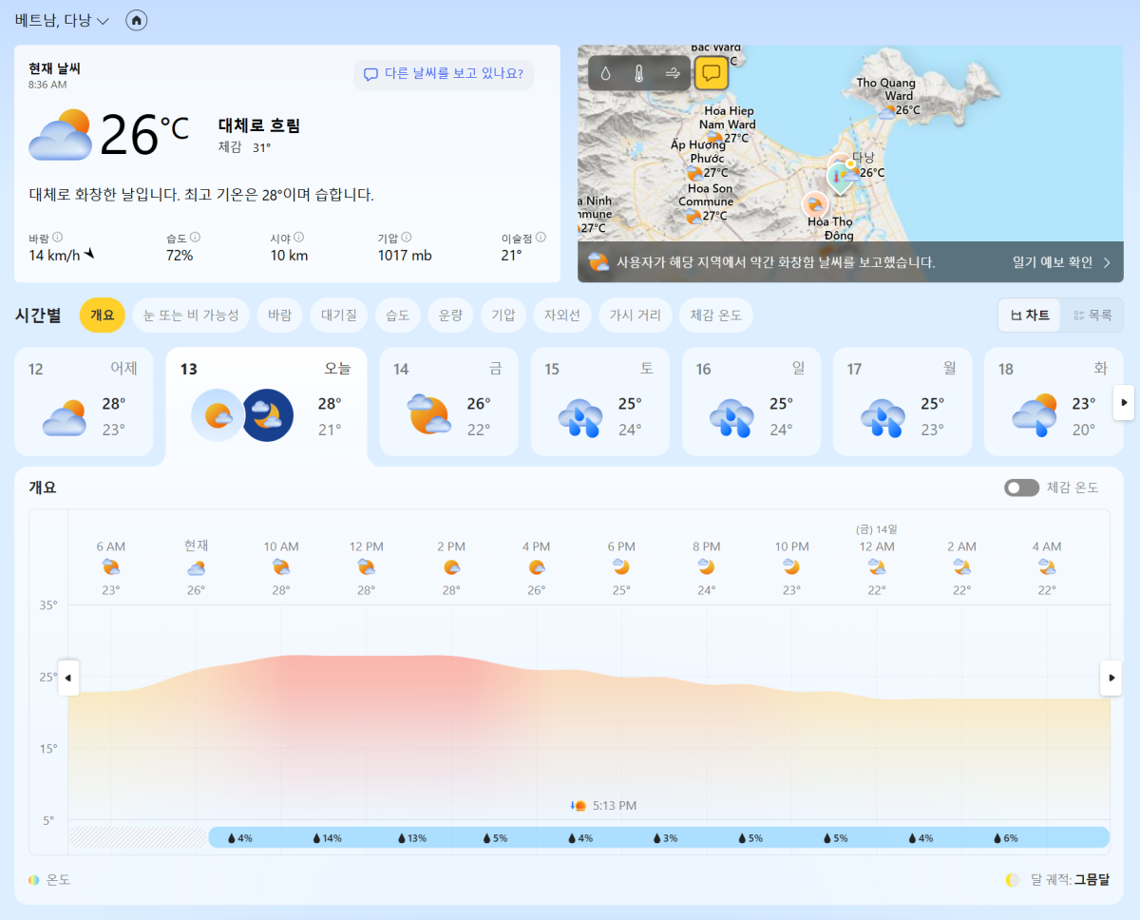Select the precipitation droplet map layer icon
This screenshot has width=1140, height=920.
coord(605,73)
